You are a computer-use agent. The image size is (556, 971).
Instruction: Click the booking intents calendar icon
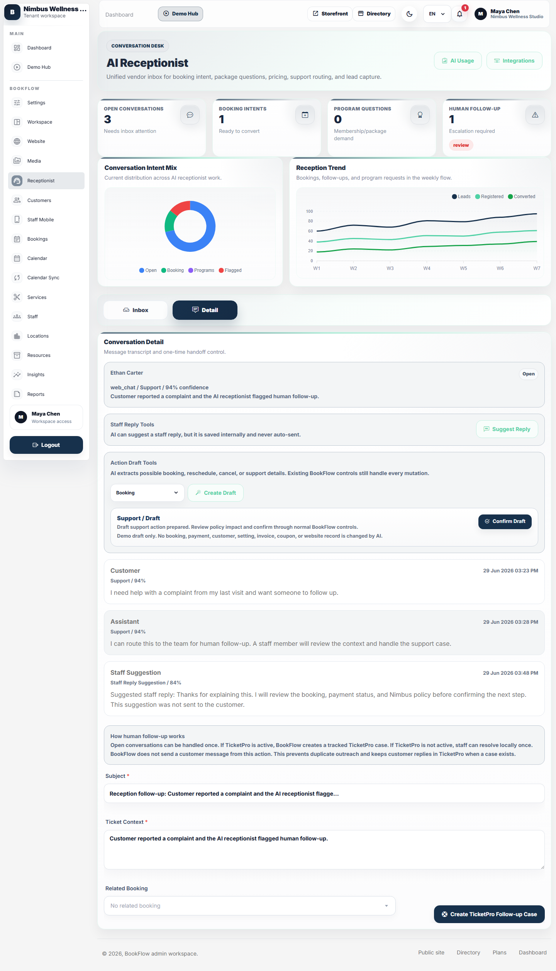[x=305, y=115]
